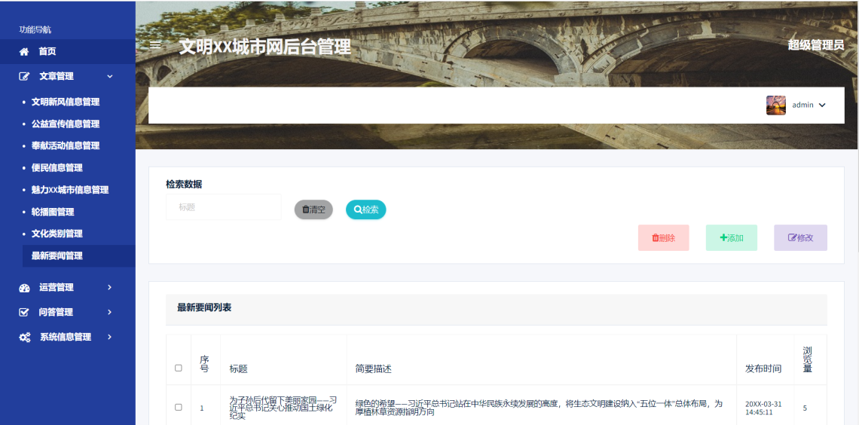Expand the 运营管理 chevron
Screen dimensions: 859x425
109,288
